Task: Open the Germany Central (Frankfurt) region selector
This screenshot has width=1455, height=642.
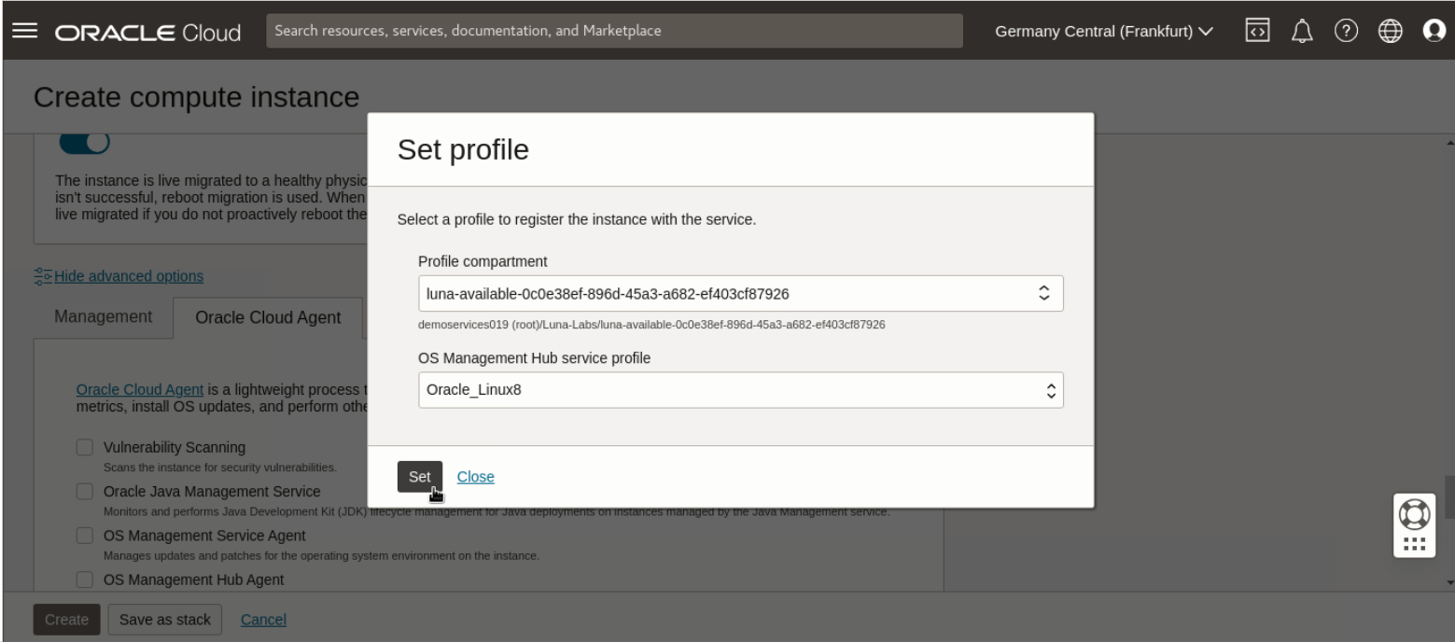Action: pyautogui.click(x=1104, y=32)
